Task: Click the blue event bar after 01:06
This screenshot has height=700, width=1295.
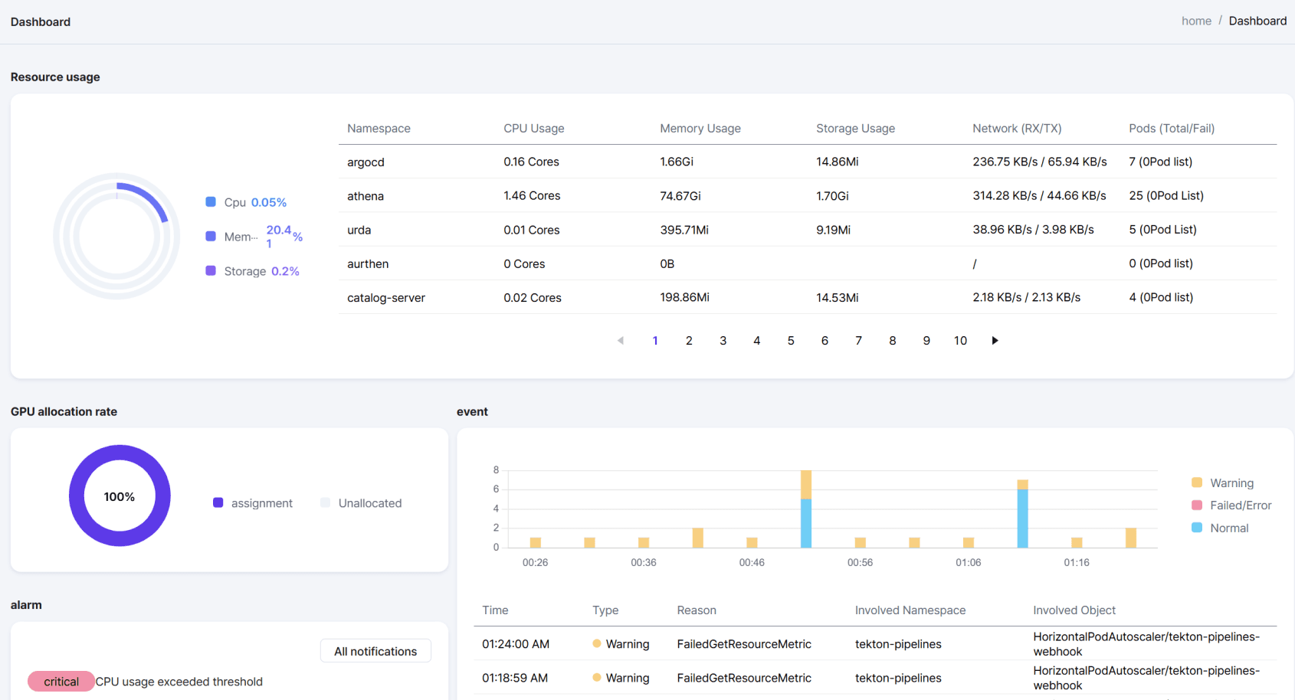Action: [x=1022, y=518]
